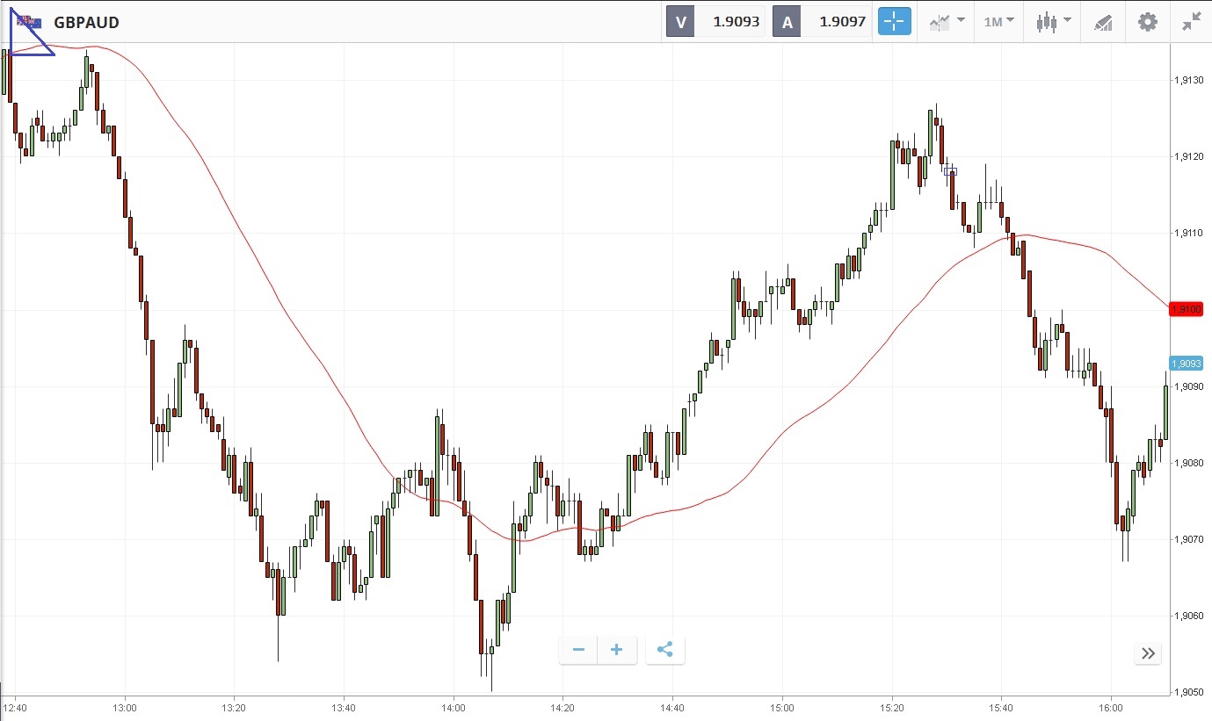
Task: Open the compare chart dropdown
Action: click(947, 22)
